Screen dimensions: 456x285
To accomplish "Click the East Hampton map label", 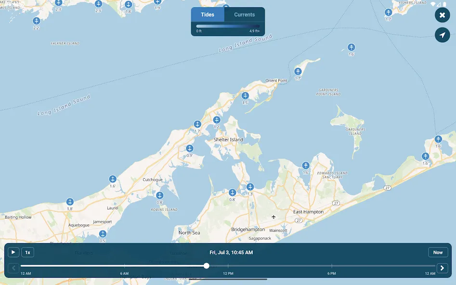I will (308, 212).
